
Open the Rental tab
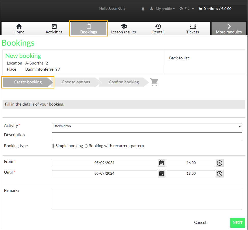coord(158,29)
